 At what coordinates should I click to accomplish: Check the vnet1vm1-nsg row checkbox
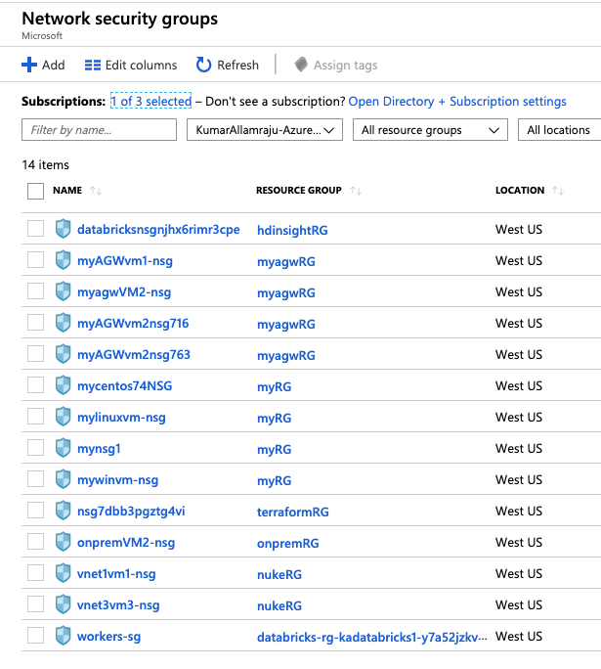[35, 572]
